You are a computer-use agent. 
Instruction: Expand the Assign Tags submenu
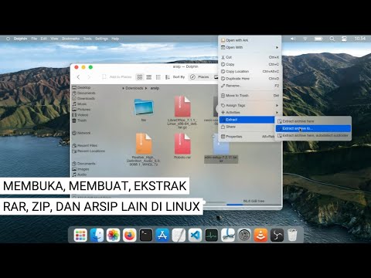click(249, 105)
